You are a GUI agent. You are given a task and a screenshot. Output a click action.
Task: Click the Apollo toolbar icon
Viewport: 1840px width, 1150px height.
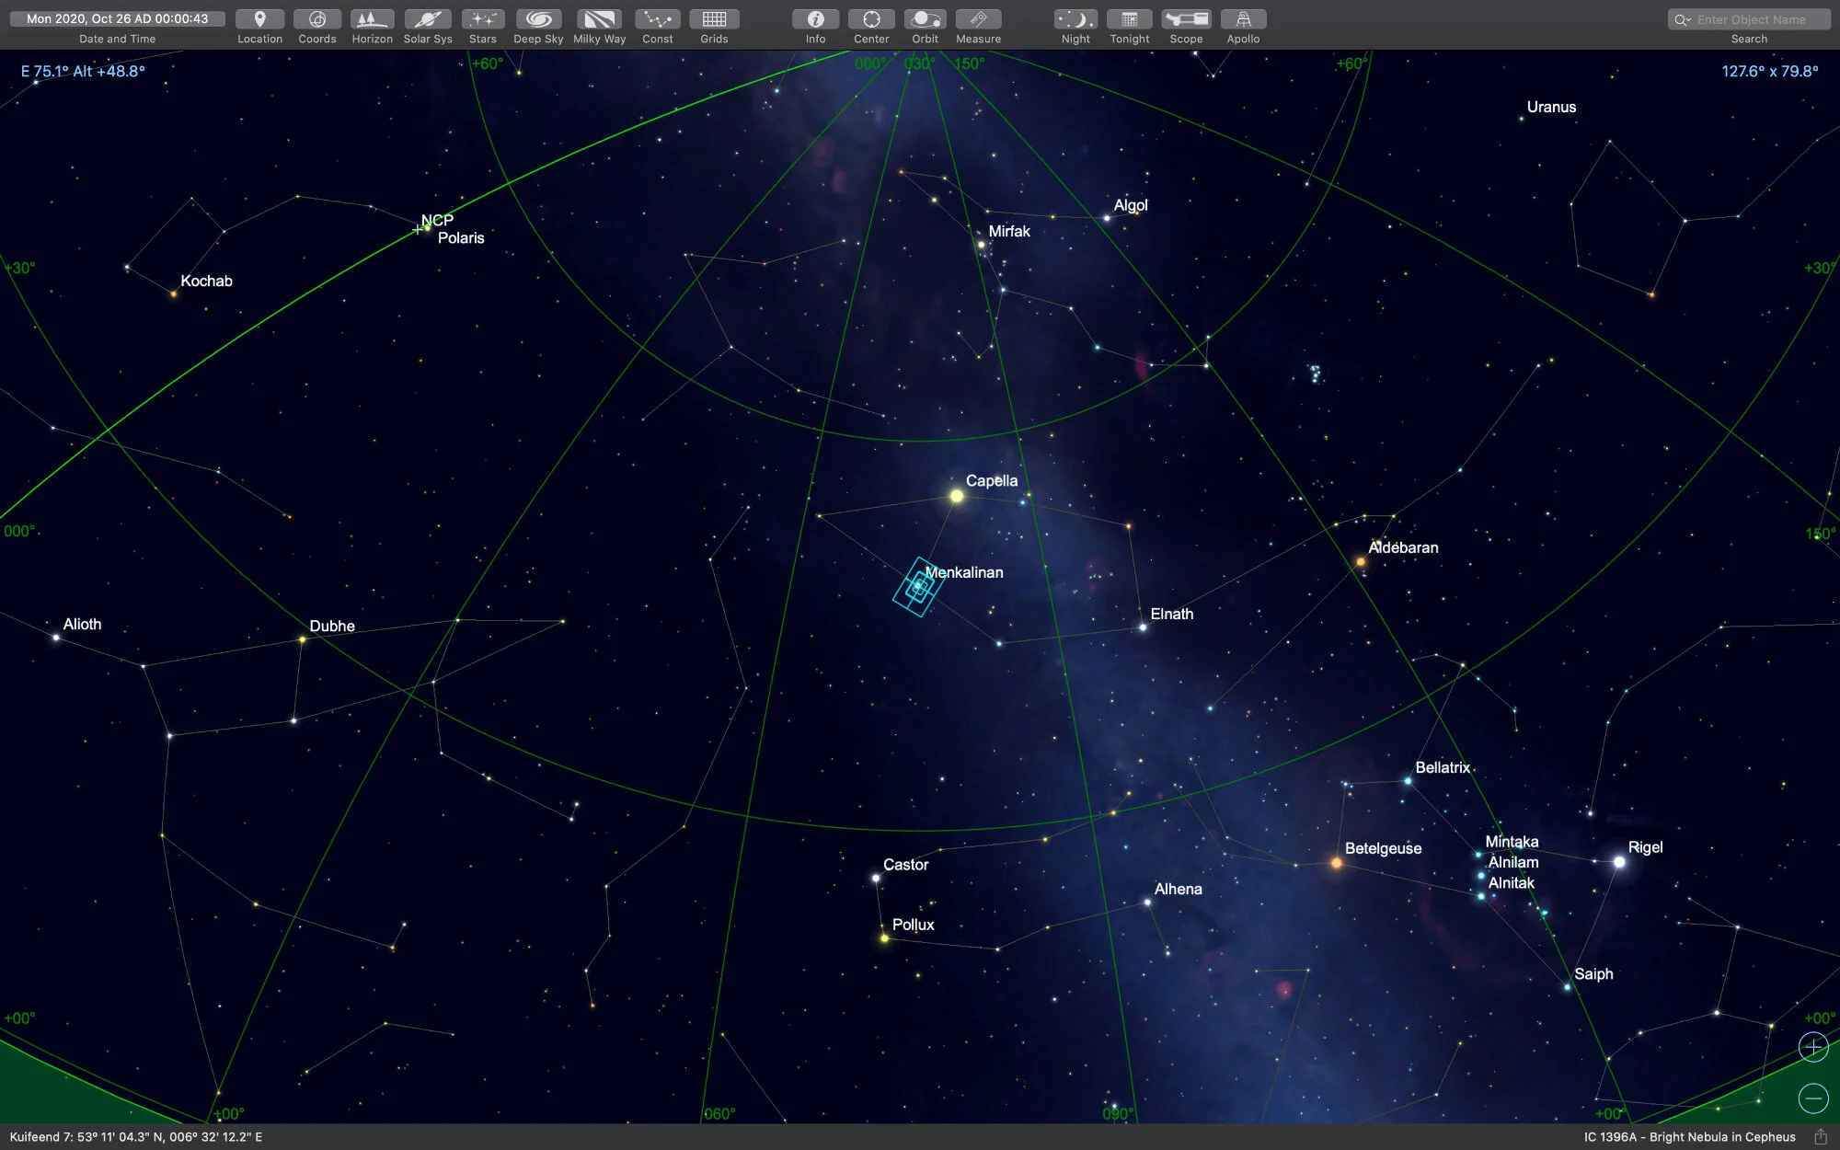(1243, 19)
